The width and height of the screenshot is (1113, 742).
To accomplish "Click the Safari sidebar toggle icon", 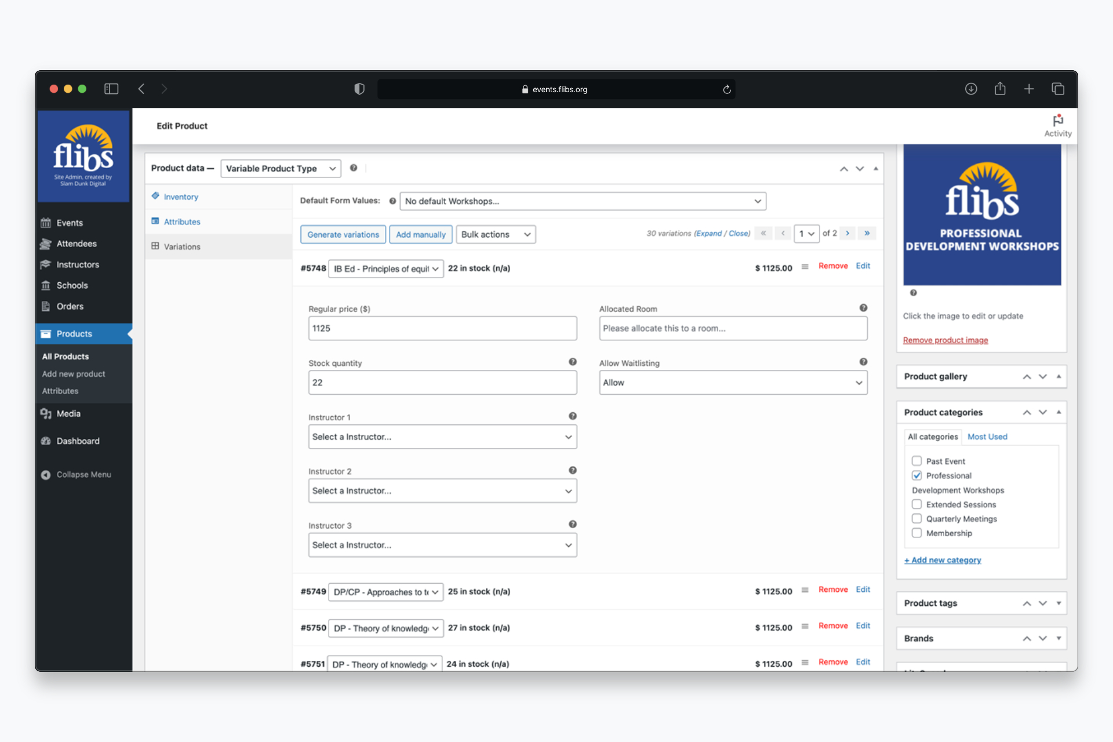I will (111, 89).
